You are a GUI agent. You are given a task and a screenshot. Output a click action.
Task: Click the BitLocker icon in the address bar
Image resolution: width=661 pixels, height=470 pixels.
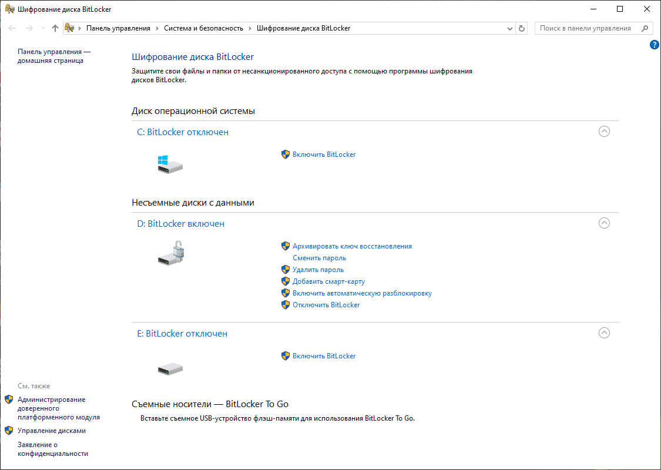pyautogui.click(x=69, y=28)
